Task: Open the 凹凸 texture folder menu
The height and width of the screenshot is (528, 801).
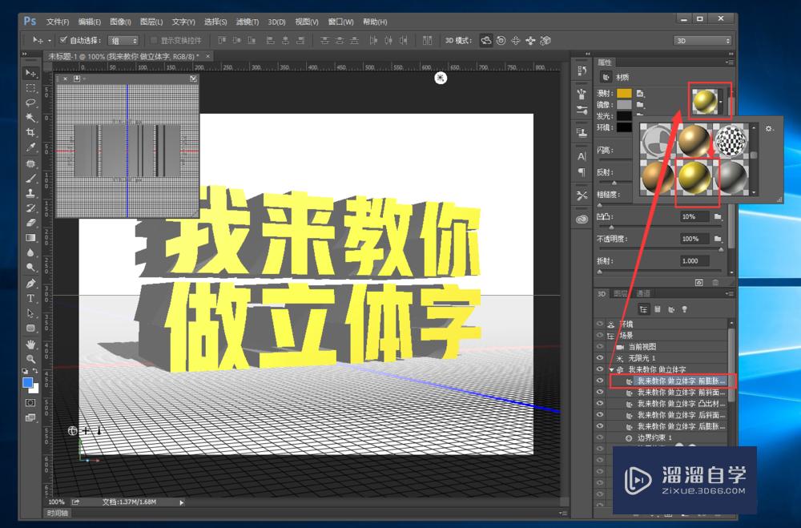Action: [717, 216]
